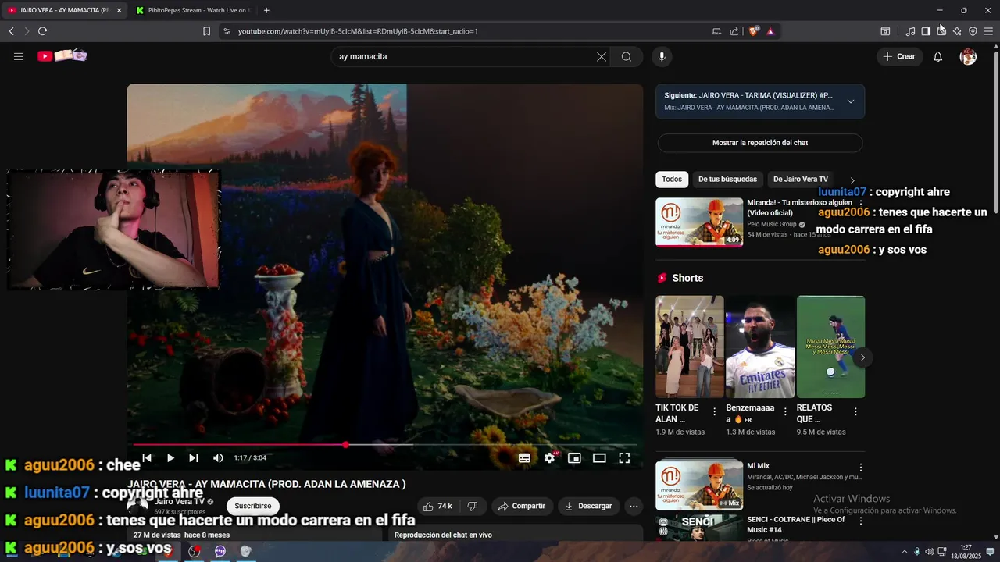Image resolution: width=1000 pixels, height=562 pixels.
Task: Open a new browser tab with plus
Action: click(266, 10)
